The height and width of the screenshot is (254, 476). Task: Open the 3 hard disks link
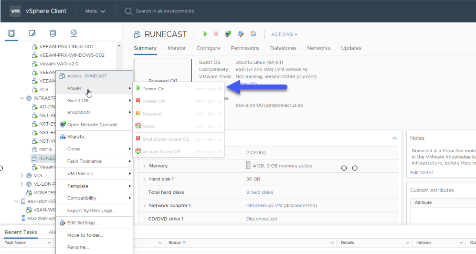[260, 192]
